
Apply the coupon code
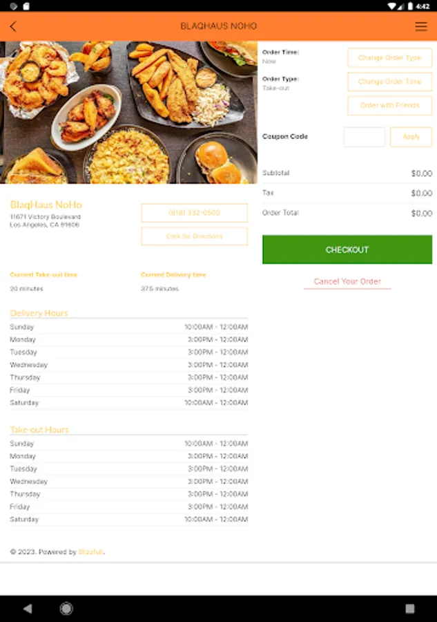[411, 137]
